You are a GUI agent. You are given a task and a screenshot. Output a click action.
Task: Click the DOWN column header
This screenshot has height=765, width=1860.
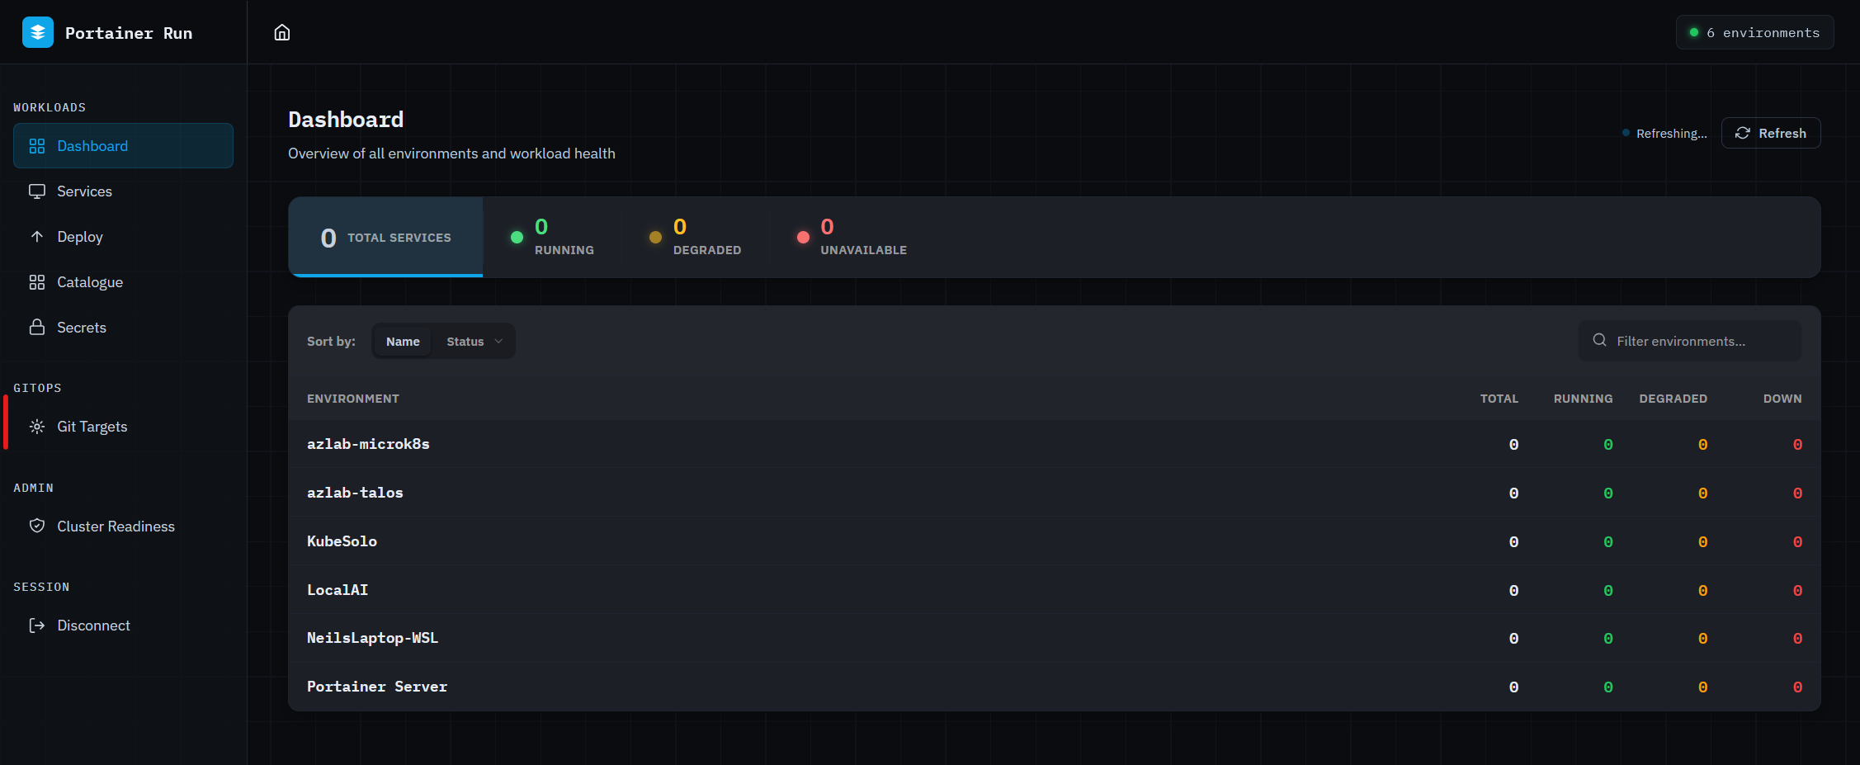[x=1782, y=399]
